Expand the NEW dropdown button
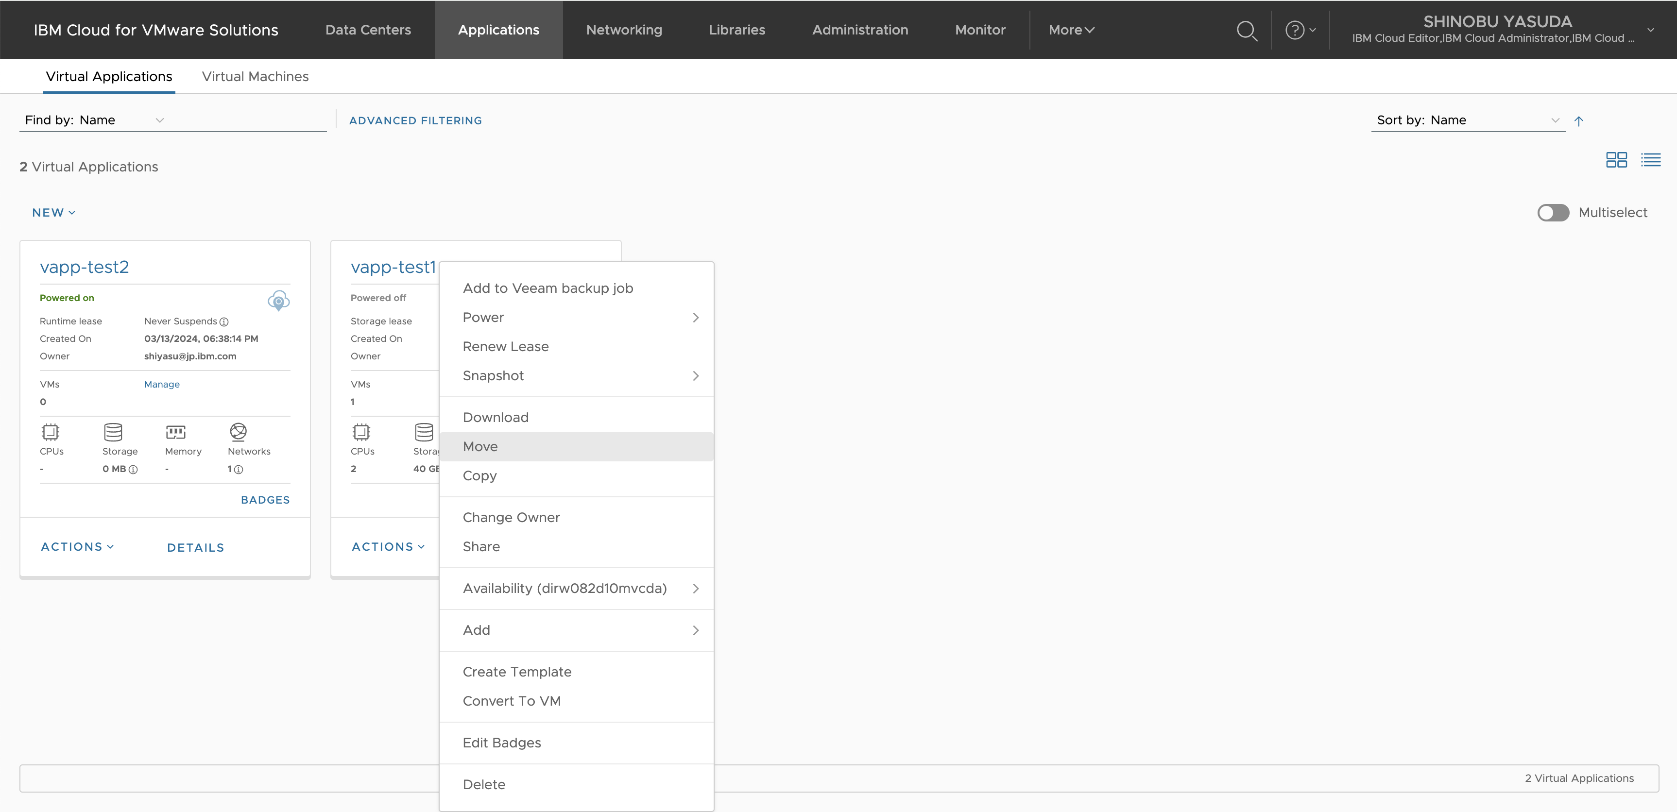The image size is (1677, 812). pos(54,213)
